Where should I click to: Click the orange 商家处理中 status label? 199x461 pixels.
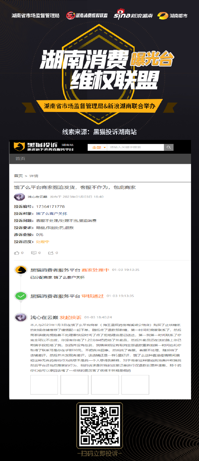96,270
